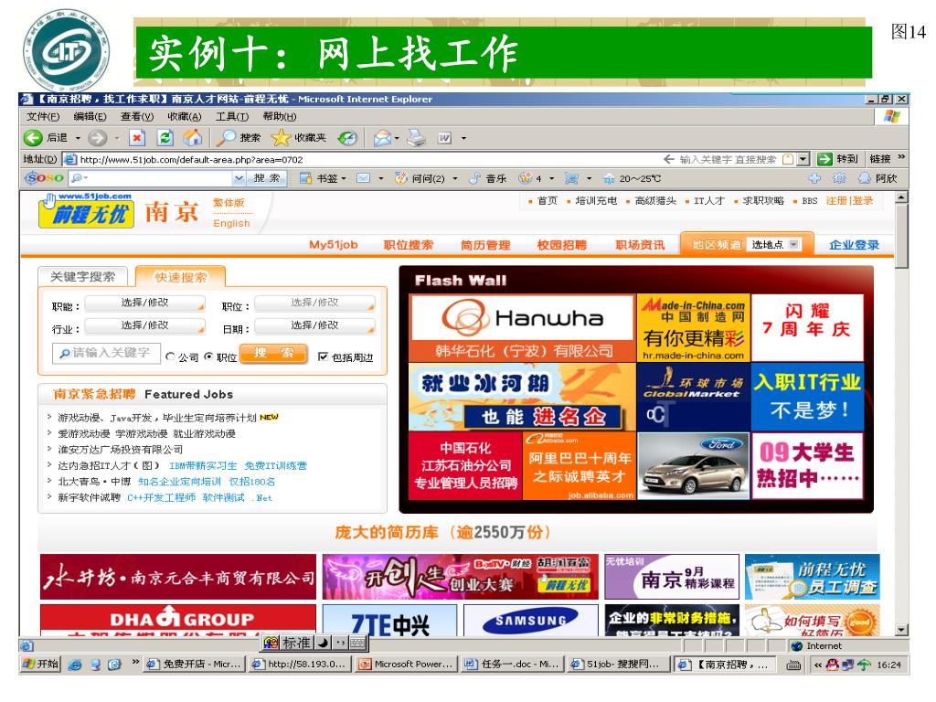Select the 公司 radio button

(171, 356)
